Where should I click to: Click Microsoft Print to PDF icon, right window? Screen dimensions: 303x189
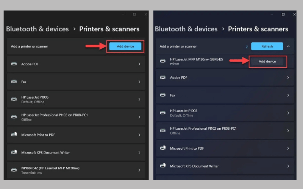(163, 148)
